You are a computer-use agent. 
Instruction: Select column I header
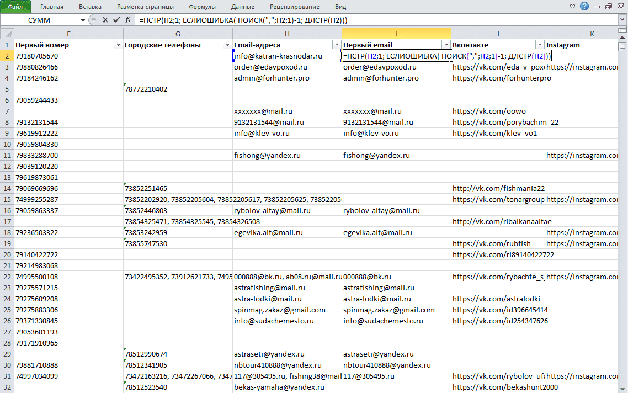[397, 34]
